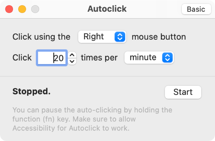Click the Basic mode button

pos(196,9)
